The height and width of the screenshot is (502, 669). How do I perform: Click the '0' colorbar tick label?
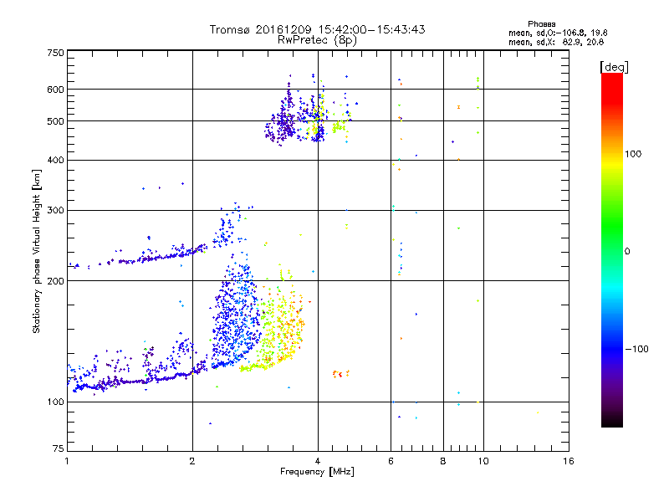(x=627, y=252)
